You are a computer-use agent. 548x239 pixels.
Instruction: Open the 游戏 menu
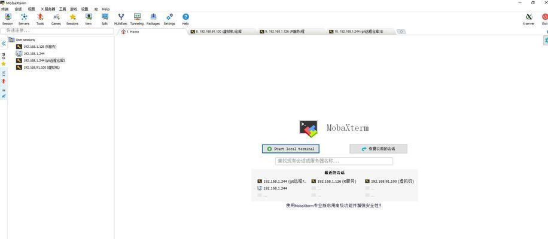pyautogui.click(x=74, y=9)
